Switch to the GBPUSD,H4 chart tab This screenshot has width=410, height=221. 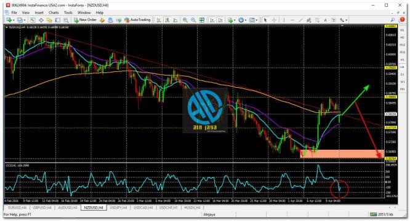(x=42, y=207)
